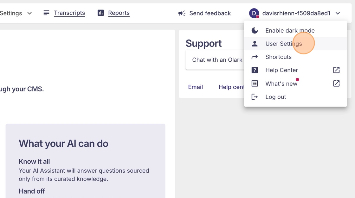Toggle Enable dark mode

click(290, 31)
